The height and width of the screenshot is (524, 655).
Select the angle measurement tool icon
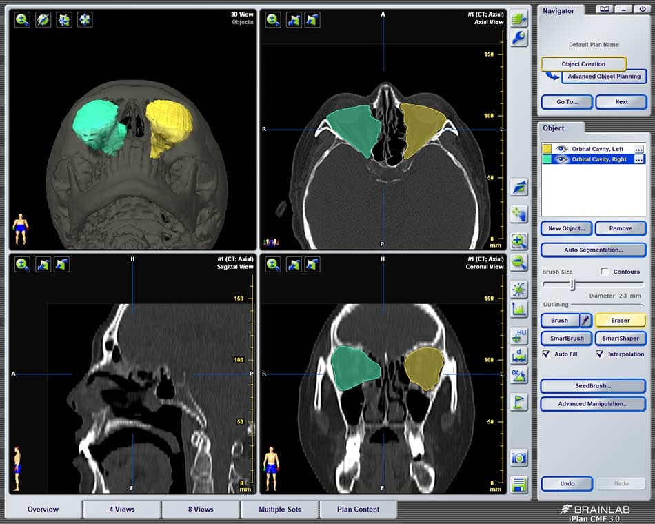[x=518, y=376]
